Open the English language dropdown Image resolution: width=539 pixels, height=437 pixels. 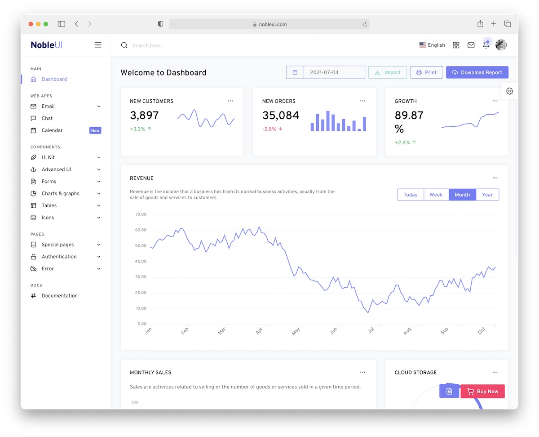pyautogui.click(x=432, y=45)
